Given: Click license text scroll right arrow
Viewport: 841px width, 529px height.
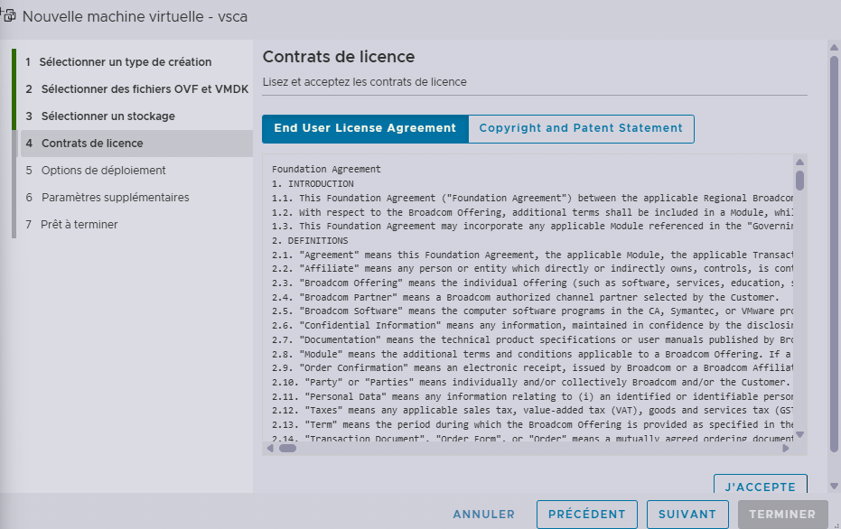Looking at the screenshot, I should coord(786,448).
